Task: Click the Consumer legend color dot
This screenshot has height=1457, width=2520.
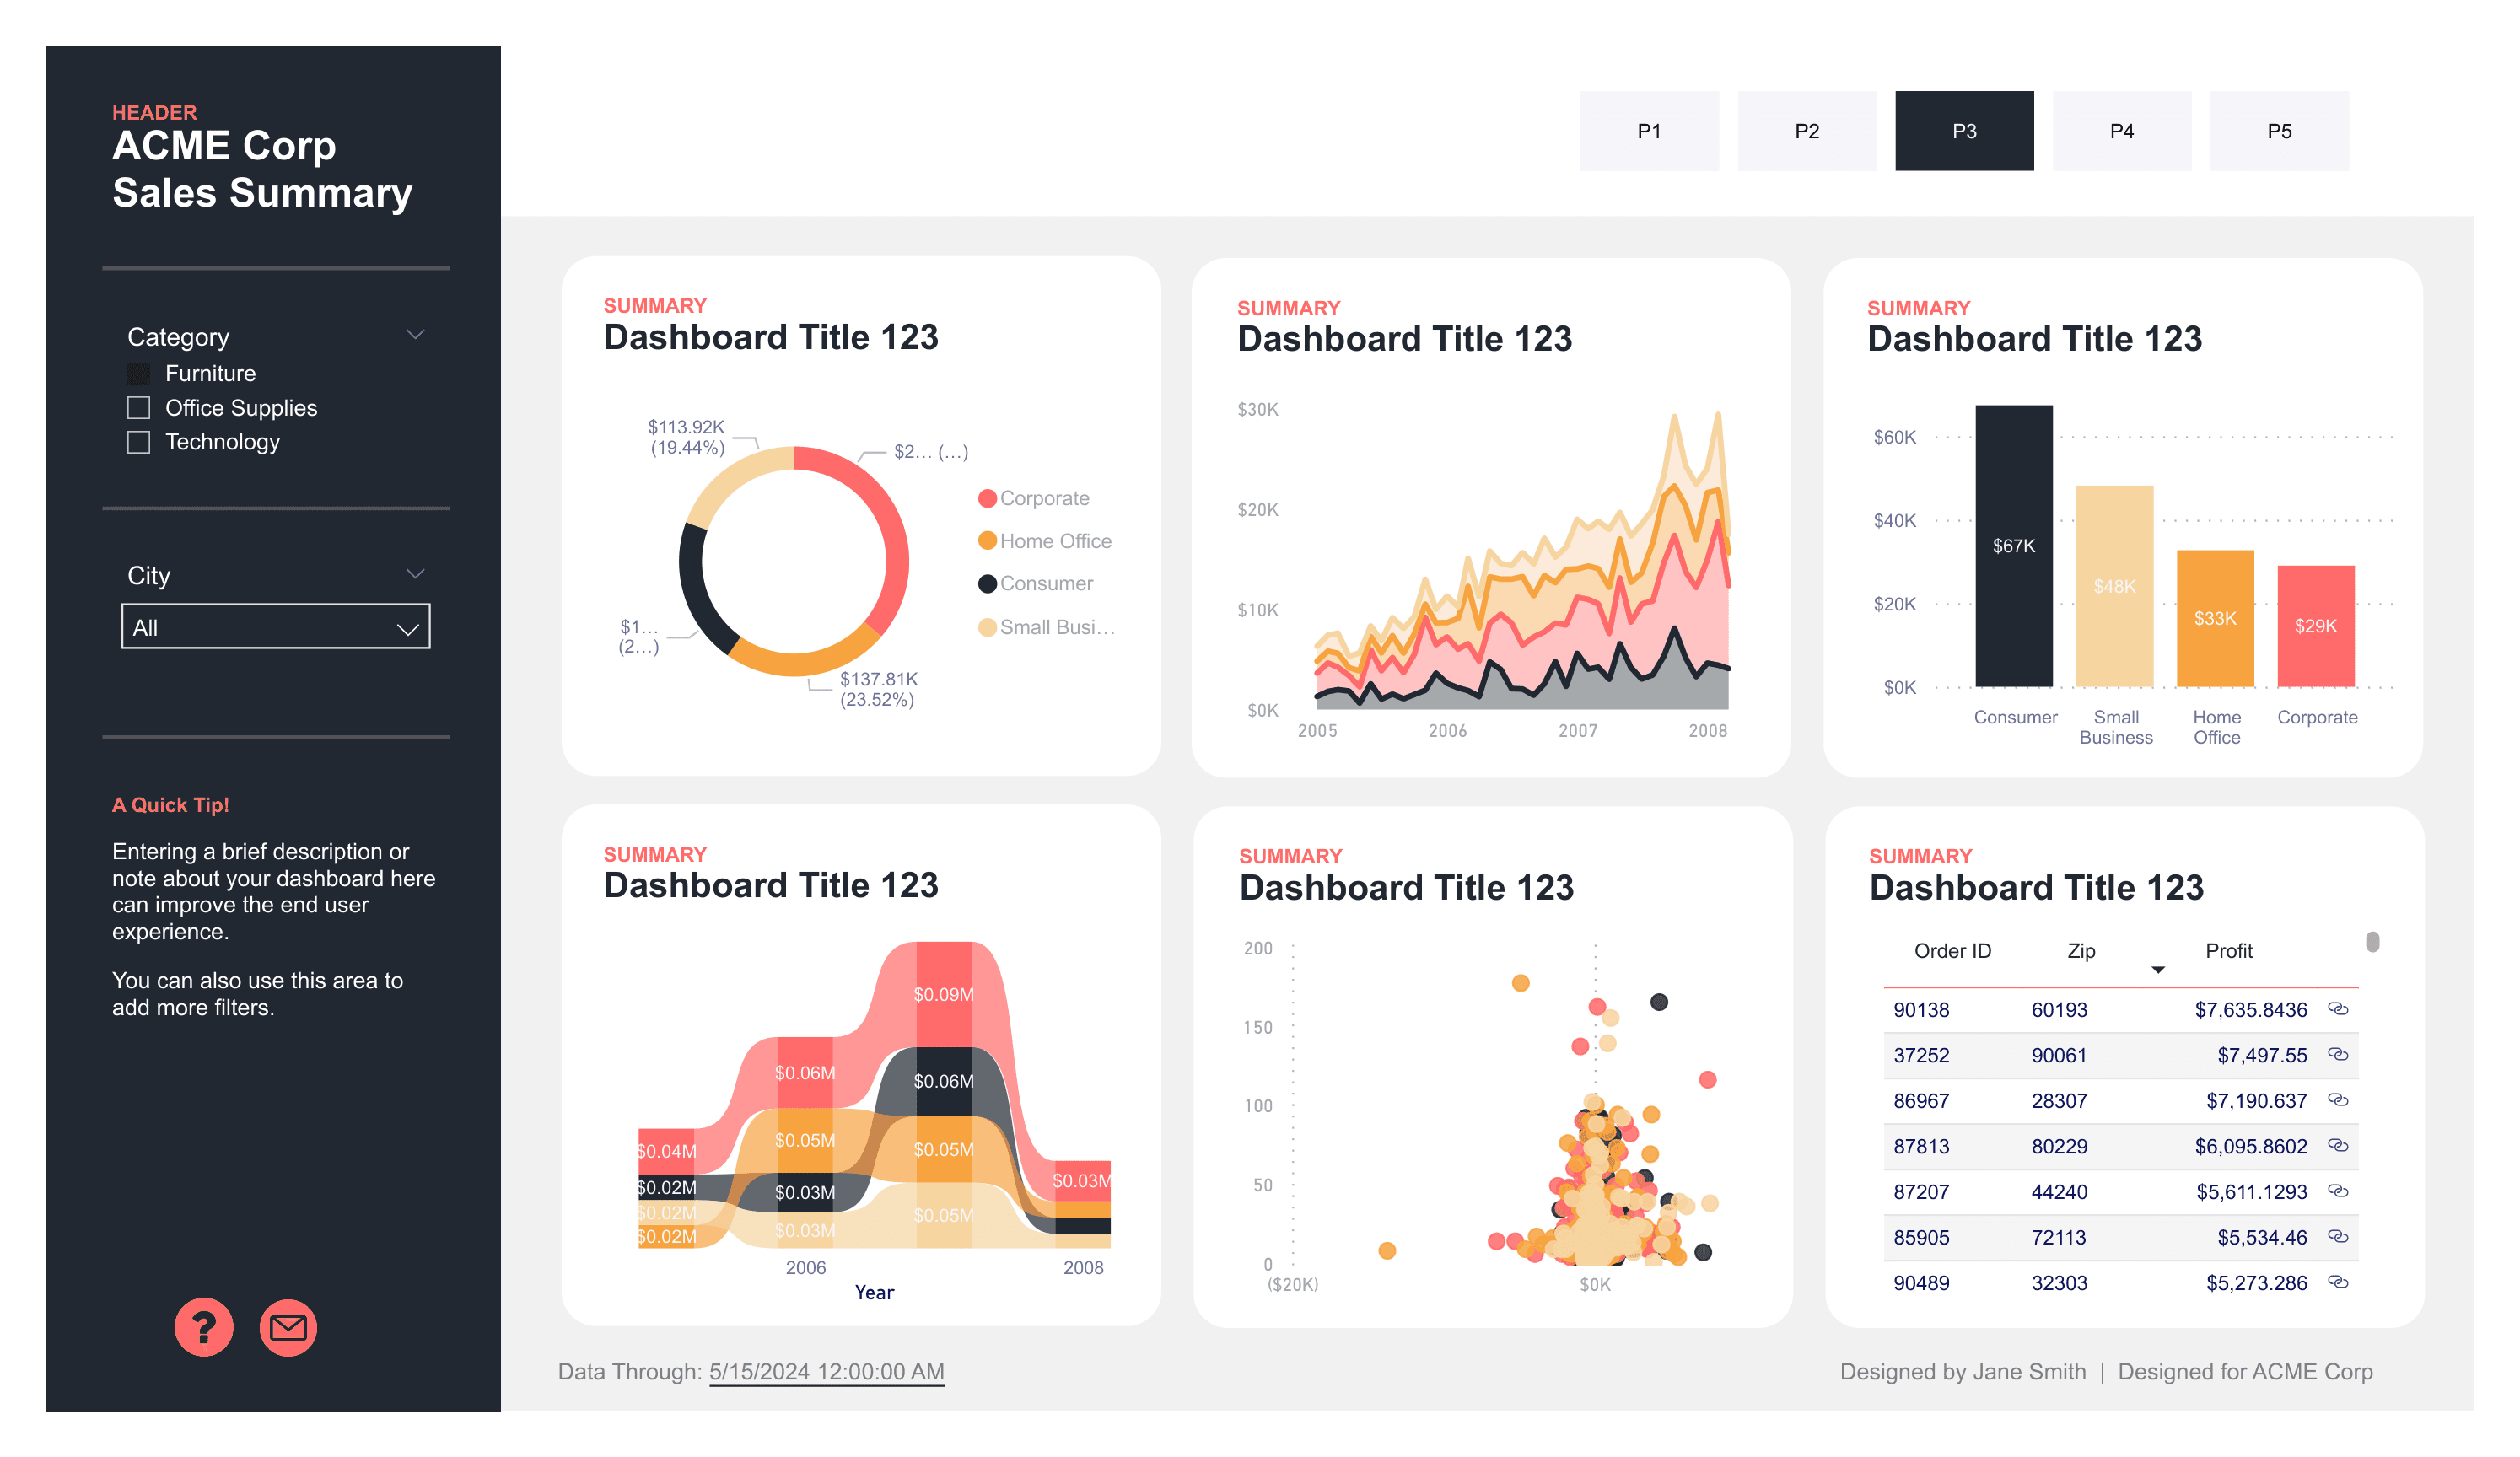Action: [x=987, y=584]
